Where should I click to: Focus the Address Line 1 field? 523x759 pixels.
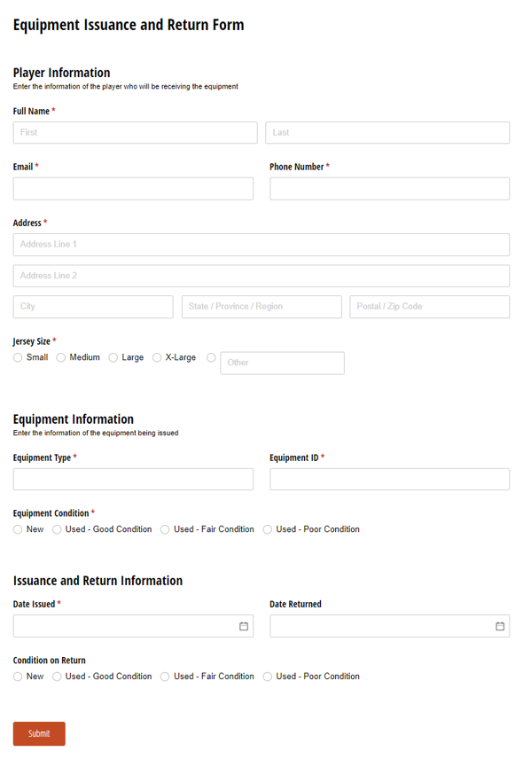pyautogui.click(x=261, y=245)
